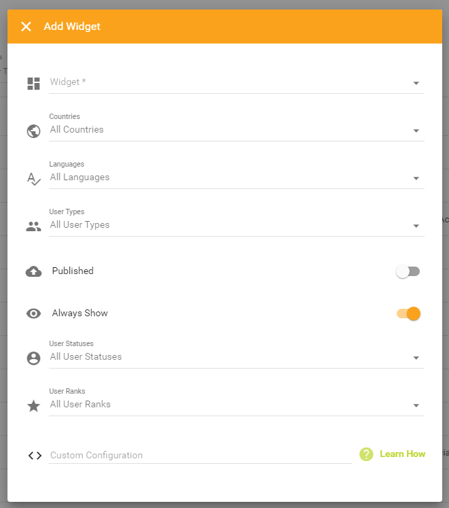This screenshot has height=508, width=449.
Task: Click the eye icon beside Always Show
Action: (34, 314)
